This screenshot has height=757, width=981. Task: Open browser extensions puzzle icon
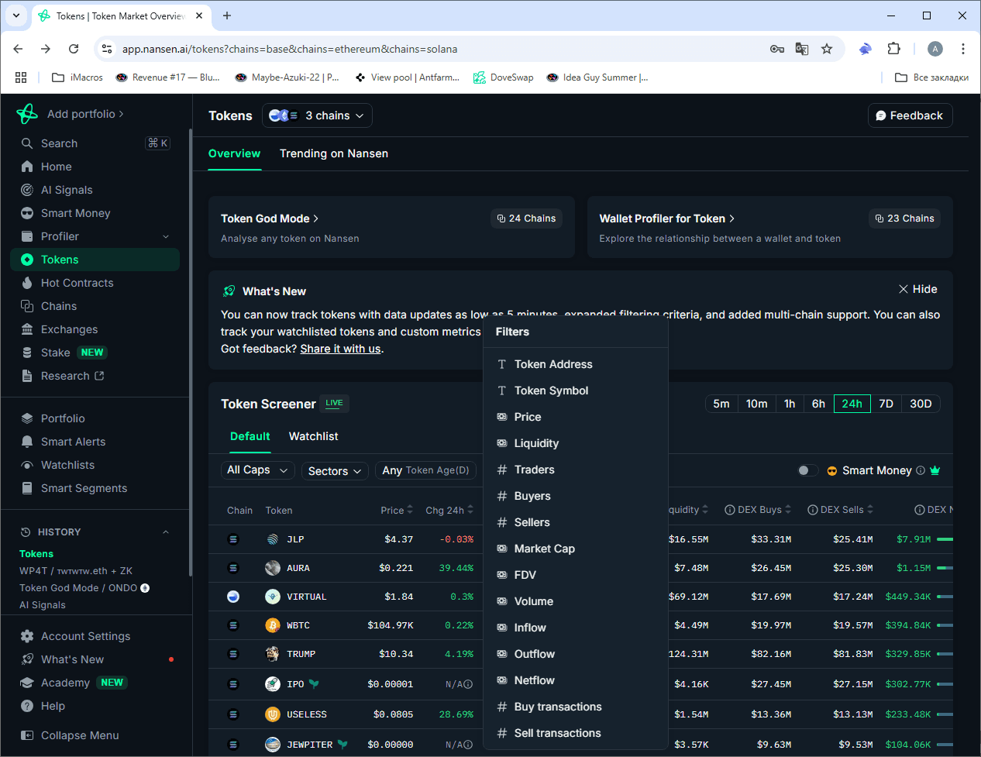[893, 49]
